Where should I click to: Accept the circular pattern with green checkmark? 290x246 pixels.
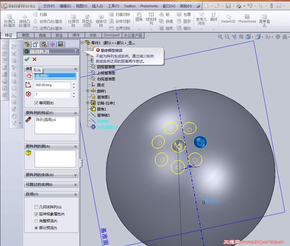coord(27,59)
